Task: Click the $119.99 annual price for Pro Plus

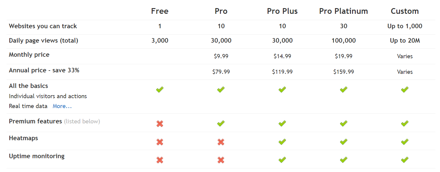Action: pos(282,72)
